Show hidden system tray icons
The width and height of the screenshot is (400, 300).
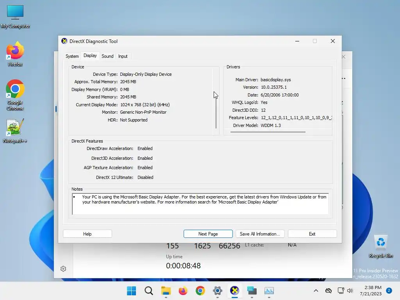[x=316, y=291]
